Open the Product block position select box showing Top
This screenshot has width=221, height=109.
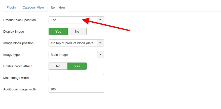76,20
